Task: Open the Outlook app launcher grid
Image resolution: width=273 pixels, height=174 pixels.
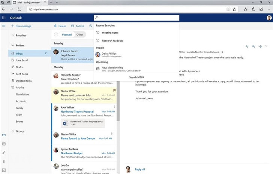Action: tap(4, 18)
